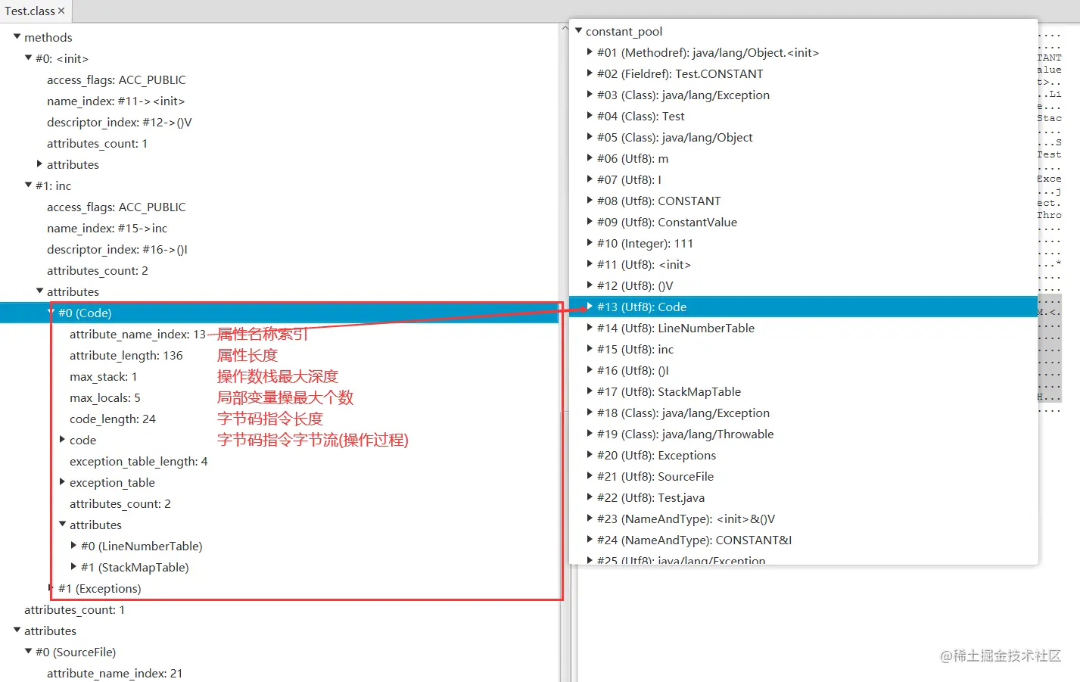Expand the code bytecode node
The width and height of the screenshot is (1080, 682).
[62, 439]
